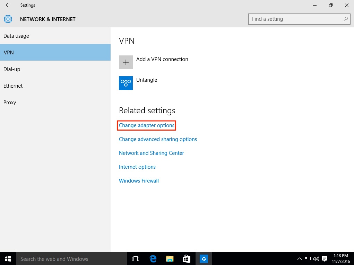354x265 pixels.
Task: Click the volume icon in system tray
Action: (316, 259)
